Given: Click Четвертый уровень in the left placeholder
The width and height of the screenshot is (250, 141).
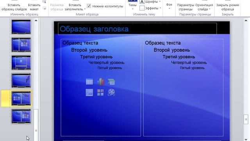Looking at the screenshot, I should tap(106, 63).
